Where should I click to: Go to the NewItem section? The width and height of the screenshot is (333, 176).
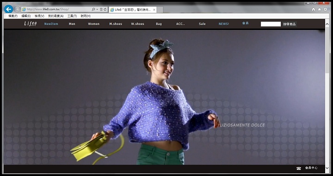coord(51,24)
